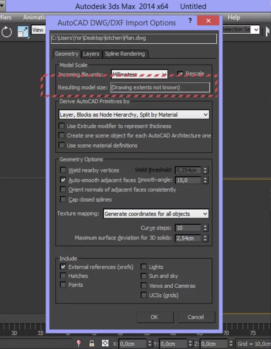271x349 pixels.
Task: Check Orient normals of adjacent faces consistently
Action: [63, 190]
